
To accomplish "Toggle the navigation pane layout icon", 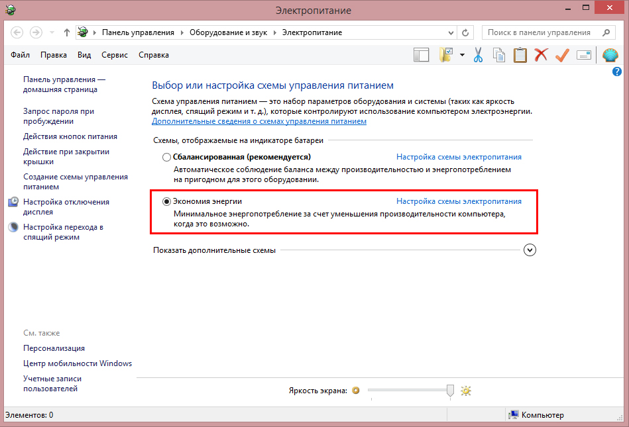I will point(422,55).
